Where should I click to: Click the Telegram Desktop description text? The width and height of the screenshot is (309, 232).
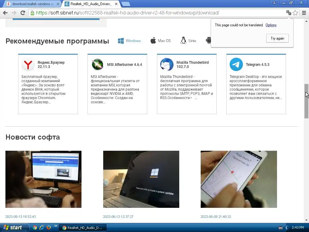[256, 87]
